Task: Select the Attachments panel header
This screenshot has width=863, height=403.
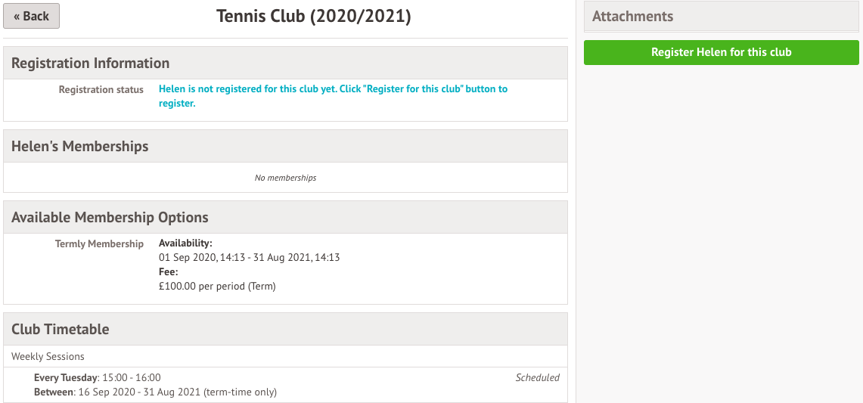Action: (x=632, y=16)
